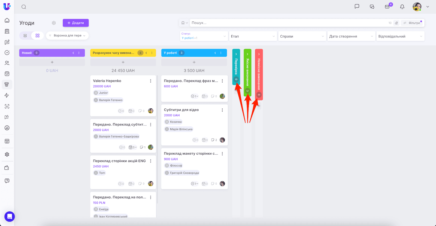Open the Відповідальний filter dropdown

pos(401,36)
